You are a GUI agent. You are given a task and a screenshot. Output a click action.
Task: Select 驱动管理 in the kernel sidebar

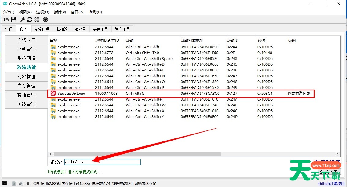(26, 49)
